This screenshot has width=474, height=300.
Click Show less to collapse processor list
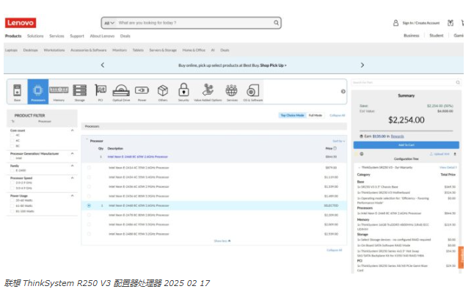click(x=222, y=241)
